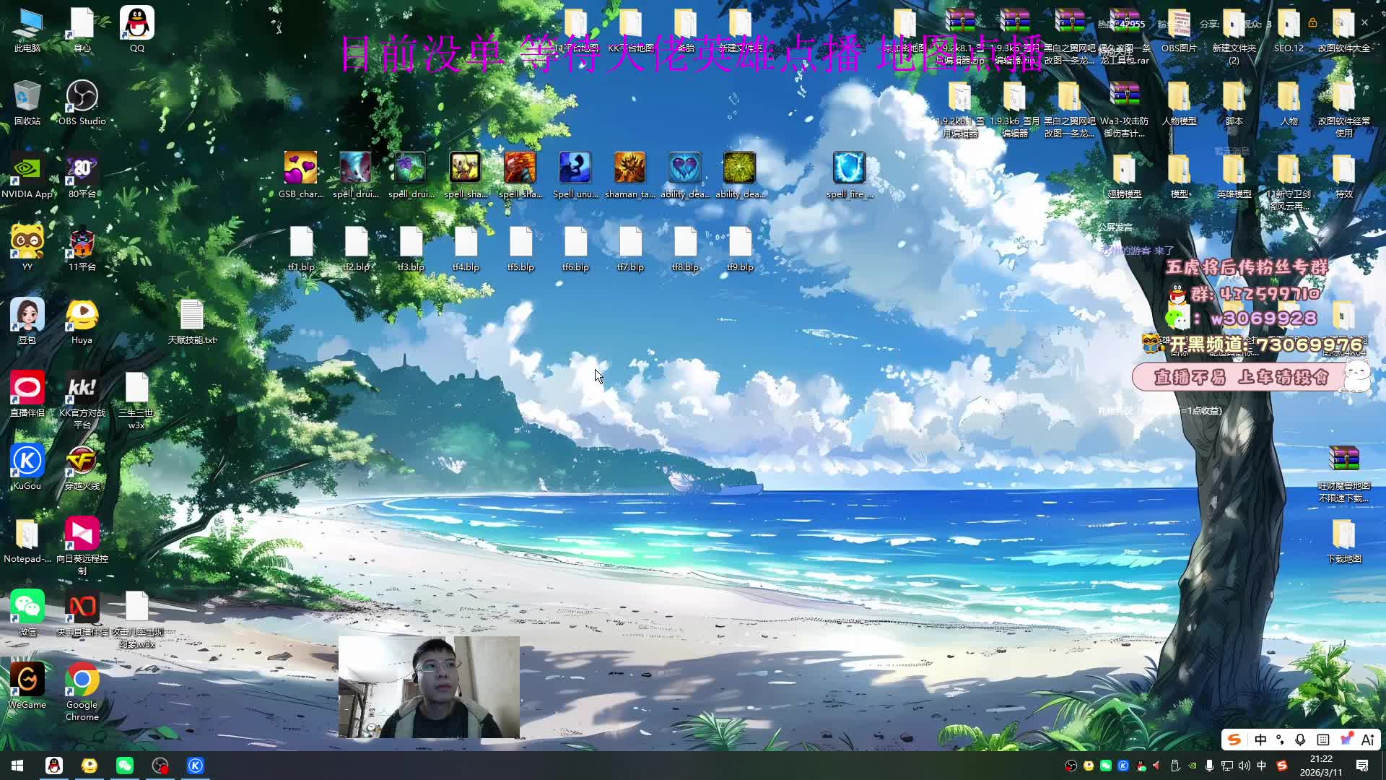1386x780 pixels.
Task: Toggle Sogou punctuation mode button
Action: point(1280,740)
